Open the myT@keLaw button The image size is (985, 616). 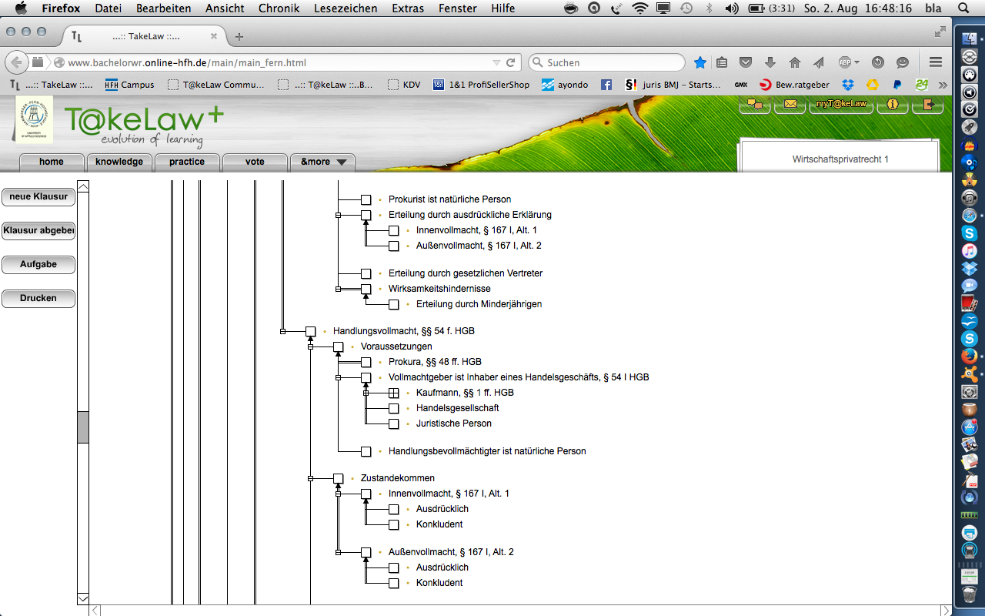click(x=841, y=105)
